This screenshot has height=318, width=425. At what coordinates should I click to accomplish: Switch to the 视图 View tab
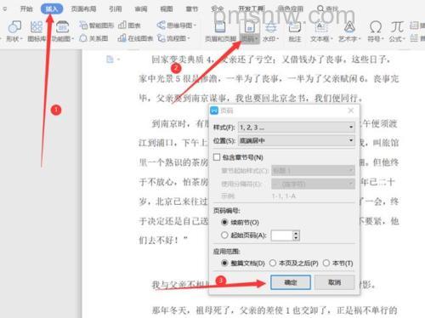click(x=167, y=9)
